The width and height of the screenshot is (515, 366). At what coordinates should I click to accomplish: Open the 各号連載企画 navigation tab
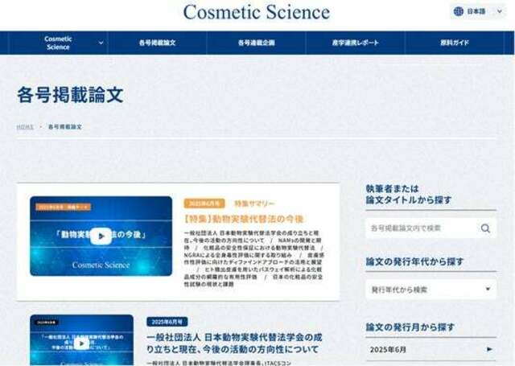point(256,43)
